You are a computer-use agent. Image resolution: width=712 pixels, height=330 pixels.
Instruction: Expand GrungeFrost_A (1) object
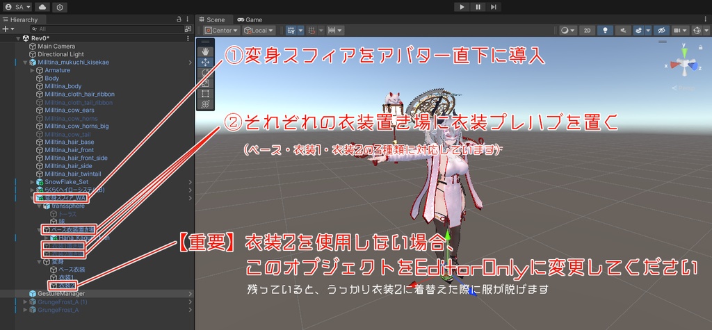click(25, 302)
